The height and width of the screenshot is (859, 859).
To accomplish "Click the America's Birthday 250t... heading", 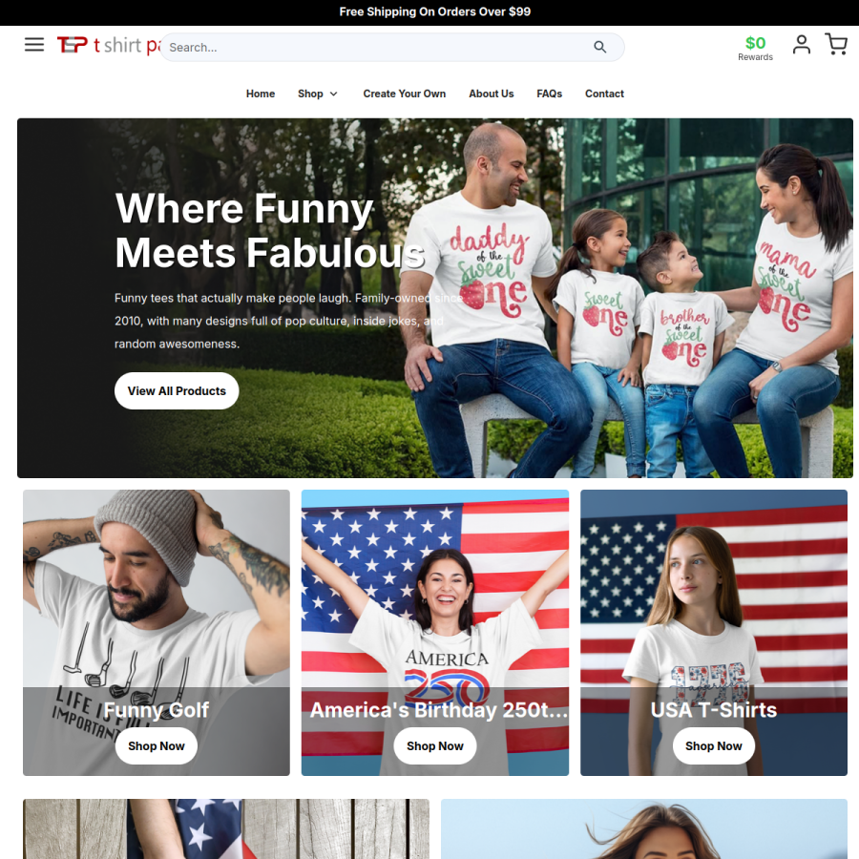I will pyautogui.click(x=438, y=710).
